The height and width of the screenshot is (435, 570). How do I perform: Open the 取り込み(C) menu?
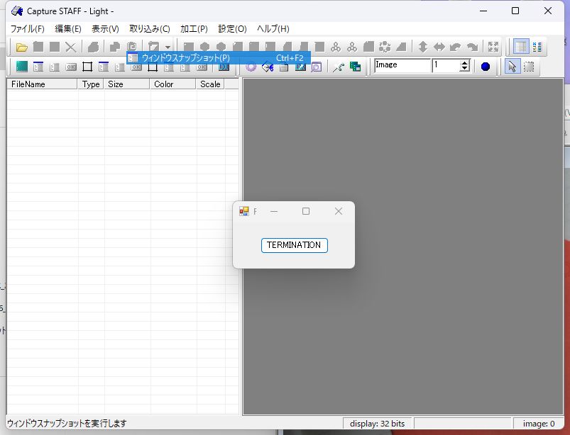(149, 29)
